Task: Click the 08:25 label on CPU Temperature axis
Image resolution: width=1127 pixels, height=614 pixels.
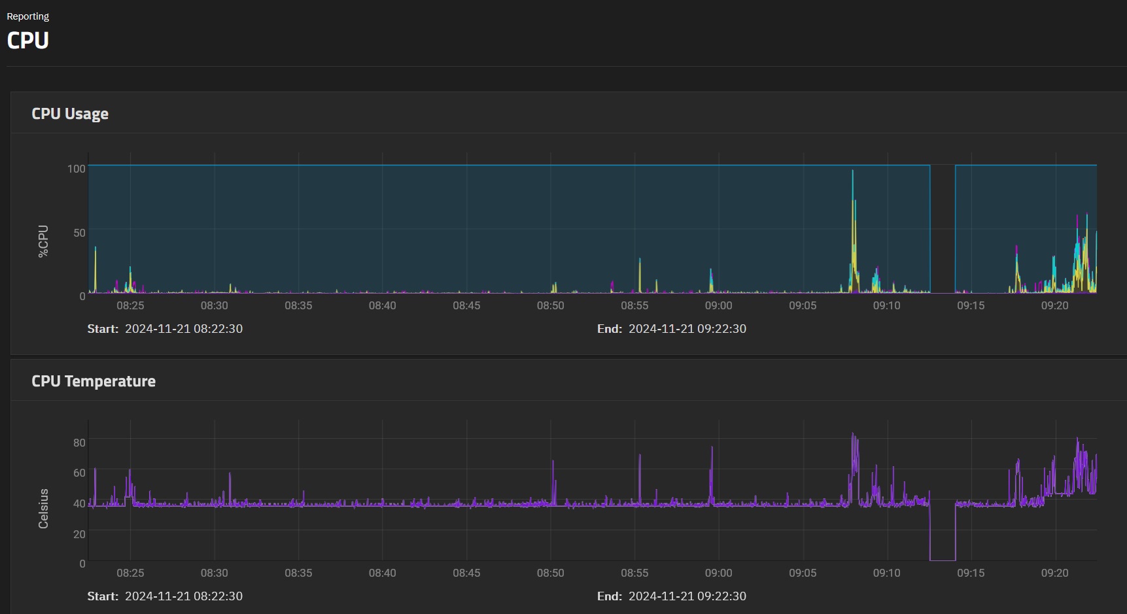Action: (130, 573)
